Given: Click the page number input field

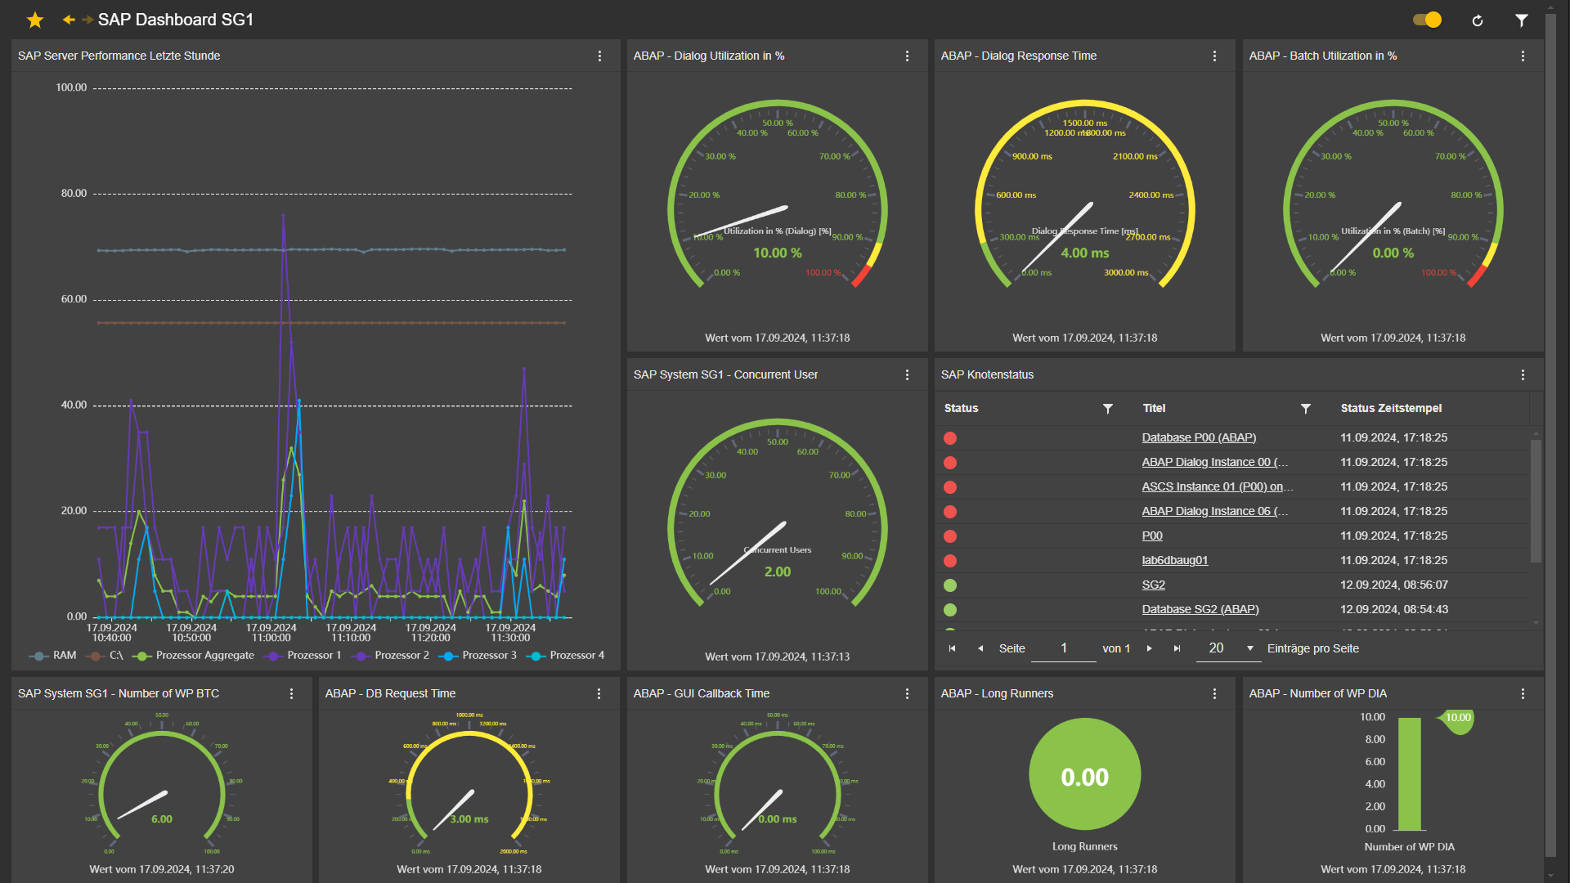Looking at the screenshot, I should pos(1063,648).
